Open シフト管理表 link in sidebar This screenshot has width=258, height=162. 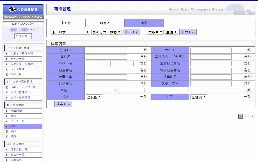tap(19, 93)
